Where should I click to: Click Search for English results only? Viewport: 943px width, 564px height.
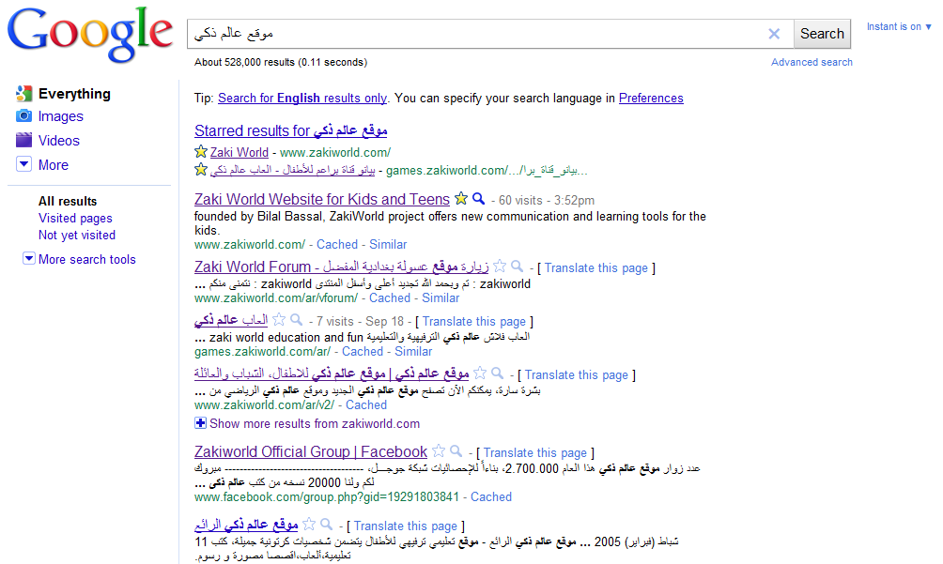click(x=301, y=98)
